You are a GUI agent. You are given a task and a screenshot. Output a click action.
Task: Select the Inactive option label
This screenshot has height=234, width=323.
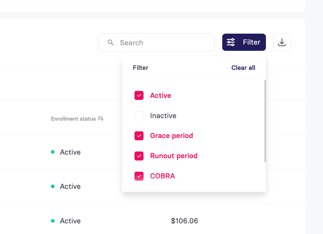pos(163,116)
